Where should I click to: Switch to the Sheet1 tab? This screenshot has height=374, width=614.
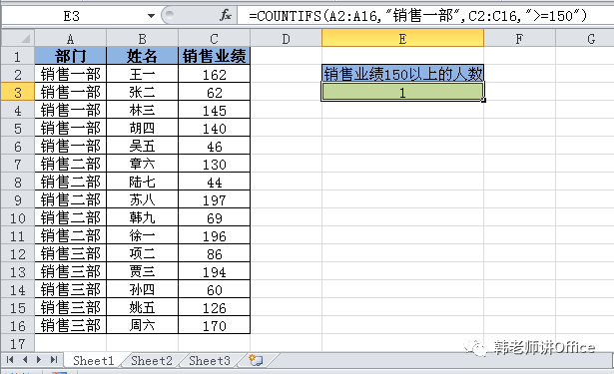(93, 360)
